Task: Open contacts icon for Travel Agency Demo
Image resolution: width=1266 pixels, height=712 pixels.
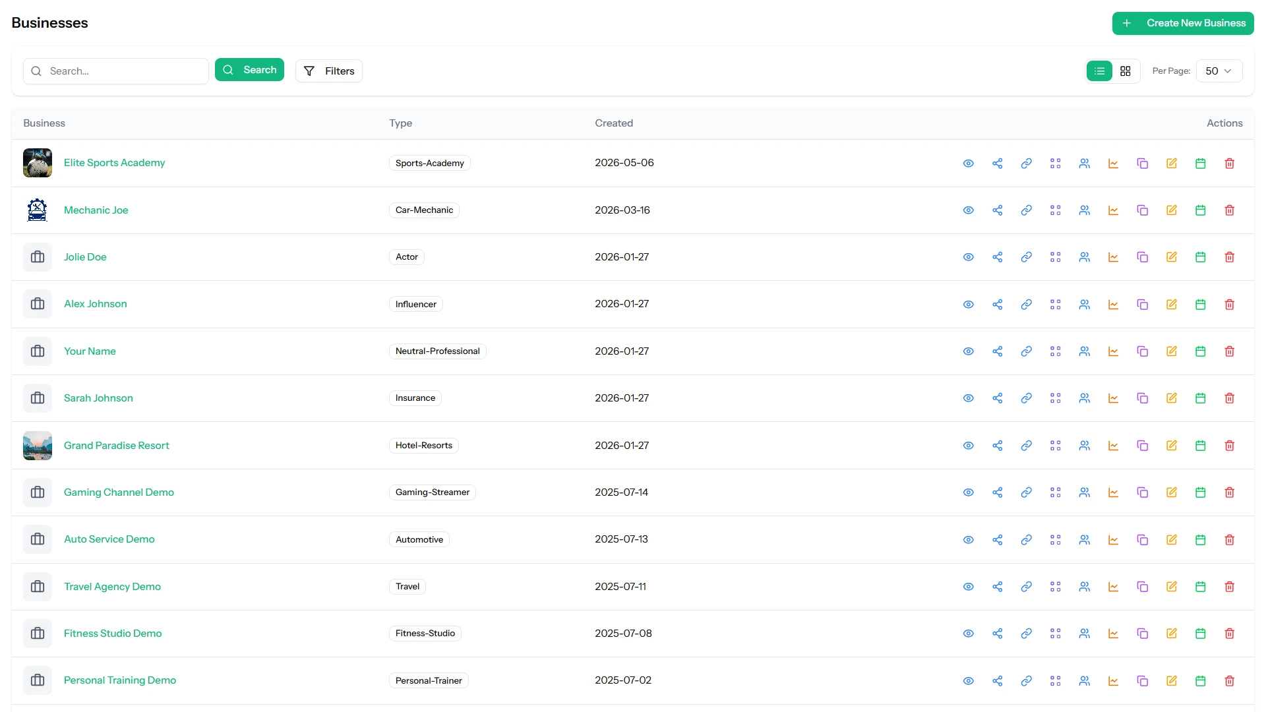Action: click(x=1084, y=587)
